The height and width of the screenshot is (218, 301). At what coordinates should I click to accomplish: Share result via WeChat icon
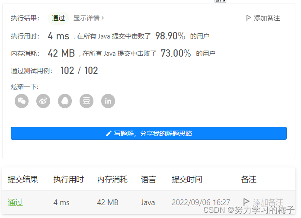click(x=22, y=101)
